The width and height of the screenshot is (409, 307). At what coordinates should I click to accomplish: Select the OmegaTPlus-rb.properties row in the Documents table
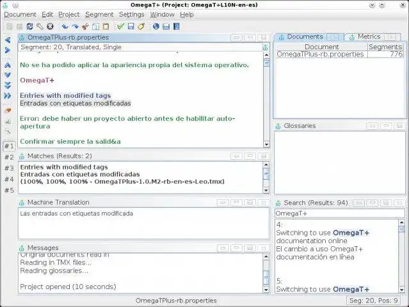pyautogui.click(x=340, y=54)
